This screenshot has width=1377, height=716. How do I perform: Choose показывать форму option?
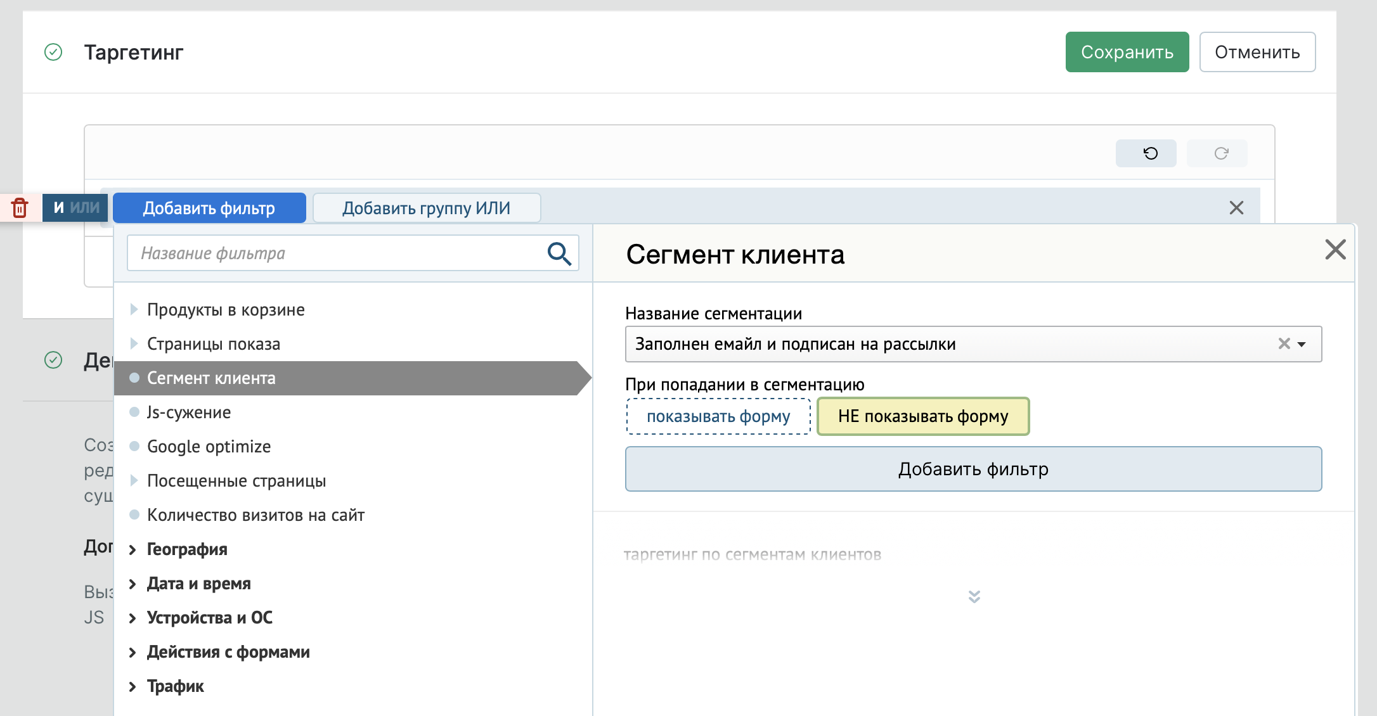(x=718, y=416)
